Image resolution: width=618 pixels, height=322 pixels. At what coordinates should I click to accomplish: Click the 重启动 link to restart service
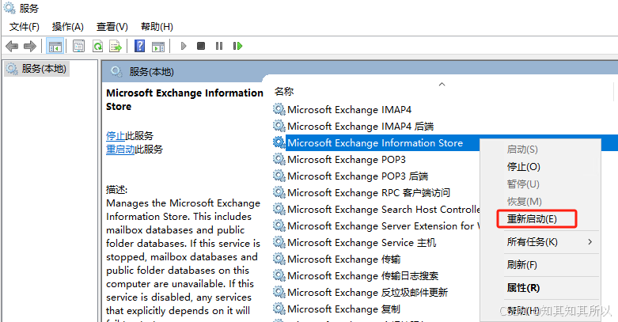click(x=120, y=150)
